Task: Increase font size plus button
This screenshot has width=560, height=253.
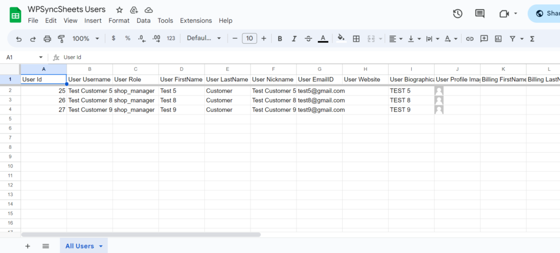Action: 264,39
